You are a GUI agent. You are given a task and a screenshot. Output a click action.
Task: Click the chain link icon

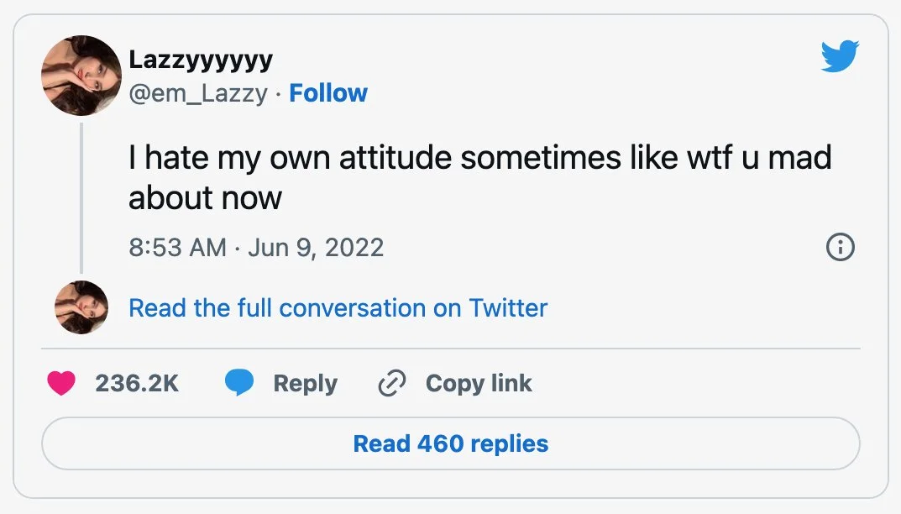click(392, 384)
